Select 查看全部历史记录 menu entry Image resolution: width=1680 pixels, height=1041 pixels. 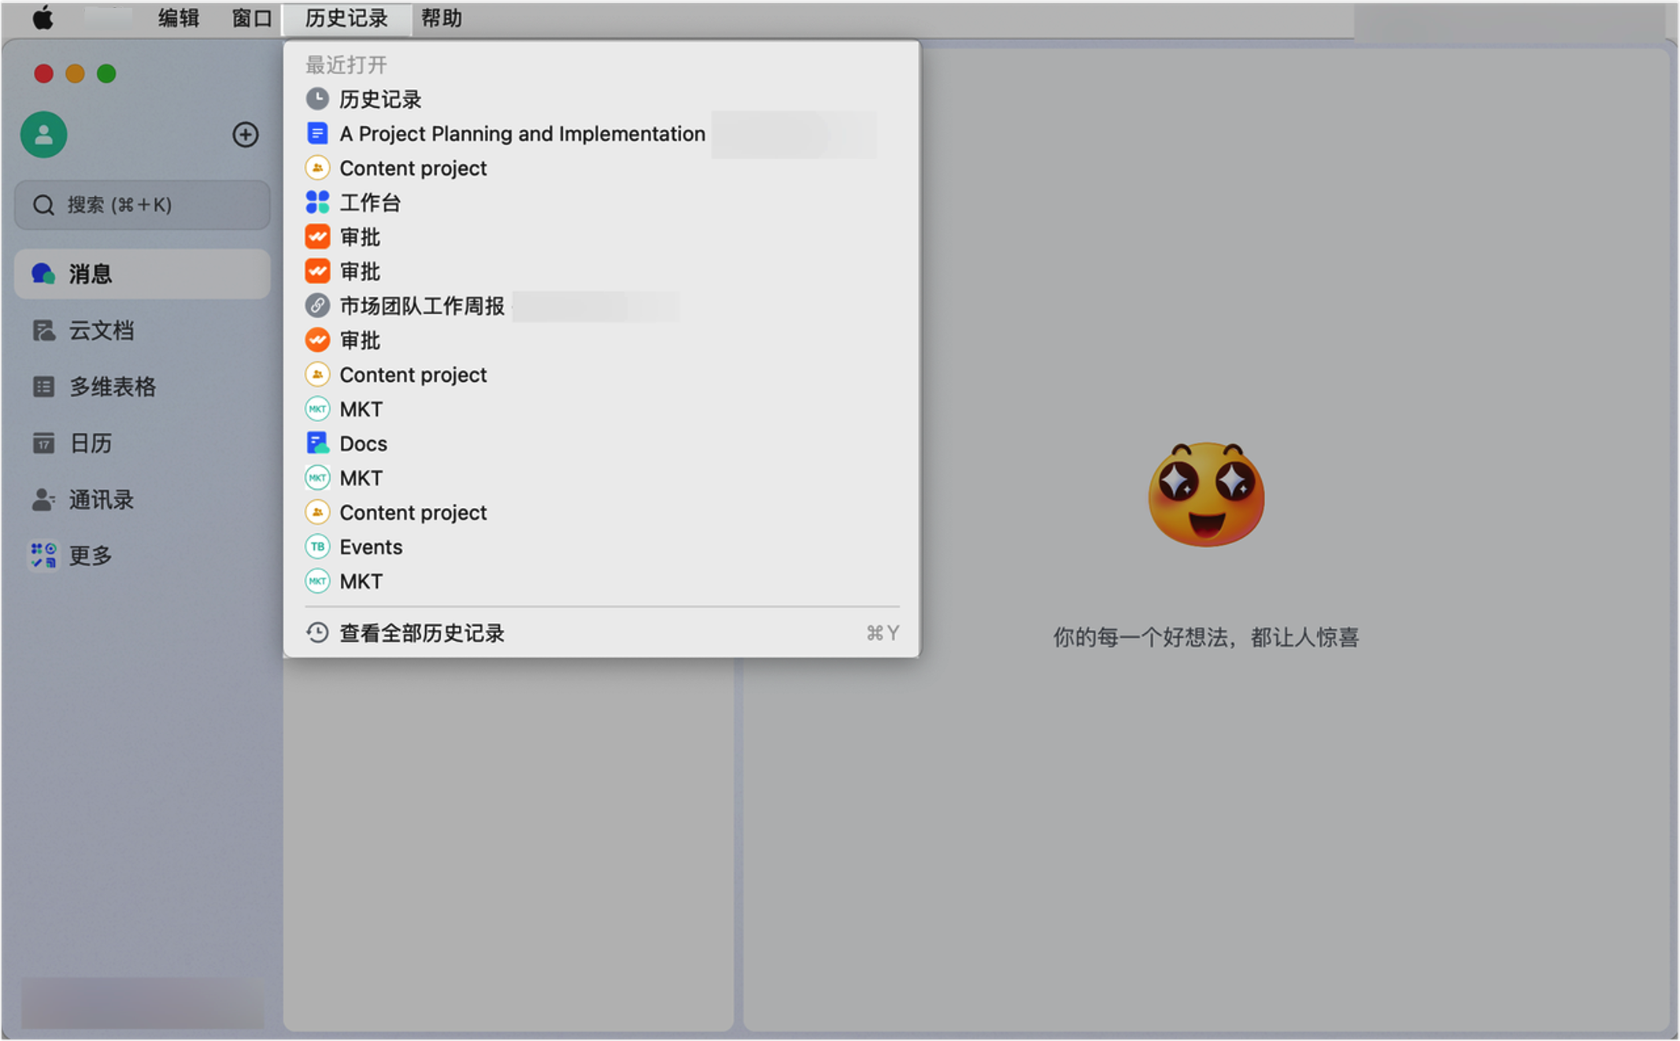tap(421, 633)
